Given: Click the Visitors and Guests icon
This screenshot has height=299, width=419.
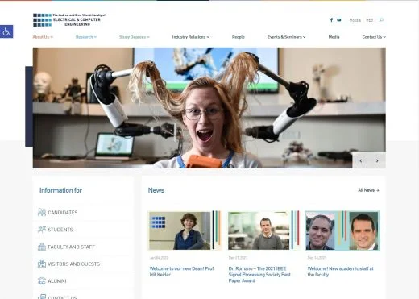Looking at the screenshot, I should 42,264.
